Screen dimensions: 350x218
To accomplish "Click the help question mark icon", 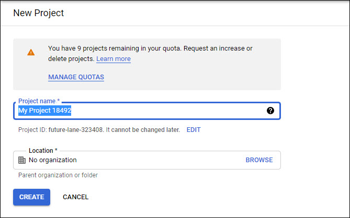I will tap(270, 111).
